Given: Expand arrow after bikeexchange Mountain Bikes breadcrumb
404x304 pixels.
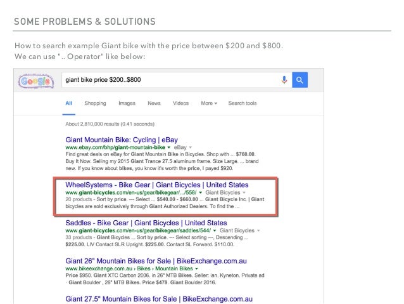Looking at the screenshot, I should [x=196, y=268].
